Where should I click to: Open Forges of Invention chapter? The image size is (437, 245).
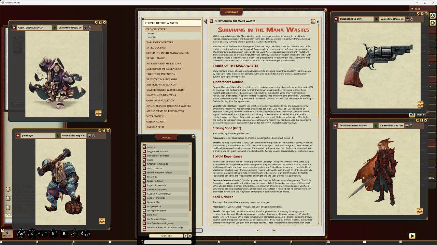coord(161,74)
